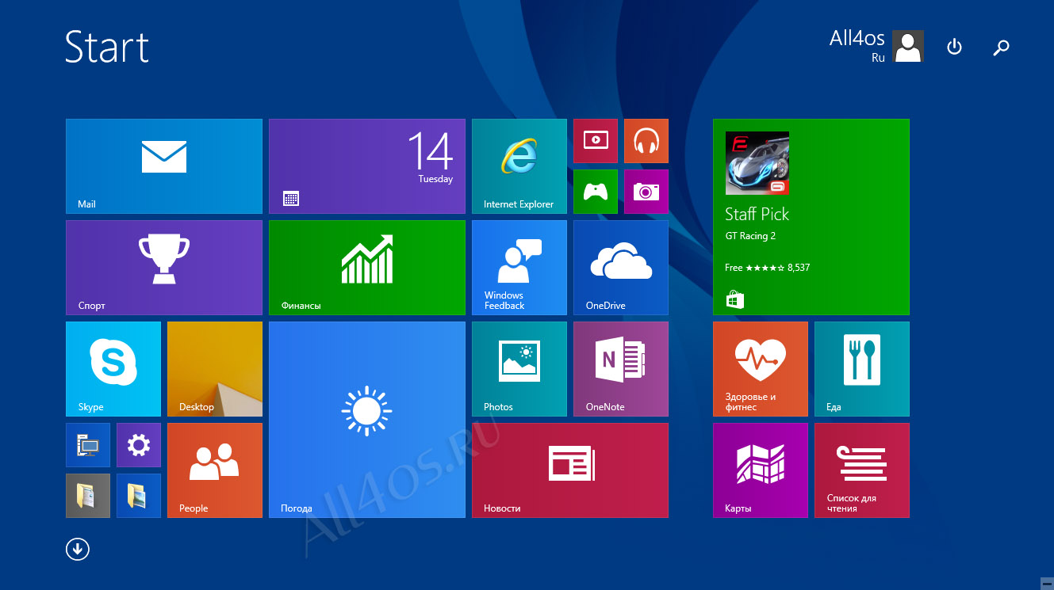Viewport: 1054px width, 590px height.
Task: Open the Pictures folder small tile
Action: [138, 496]
